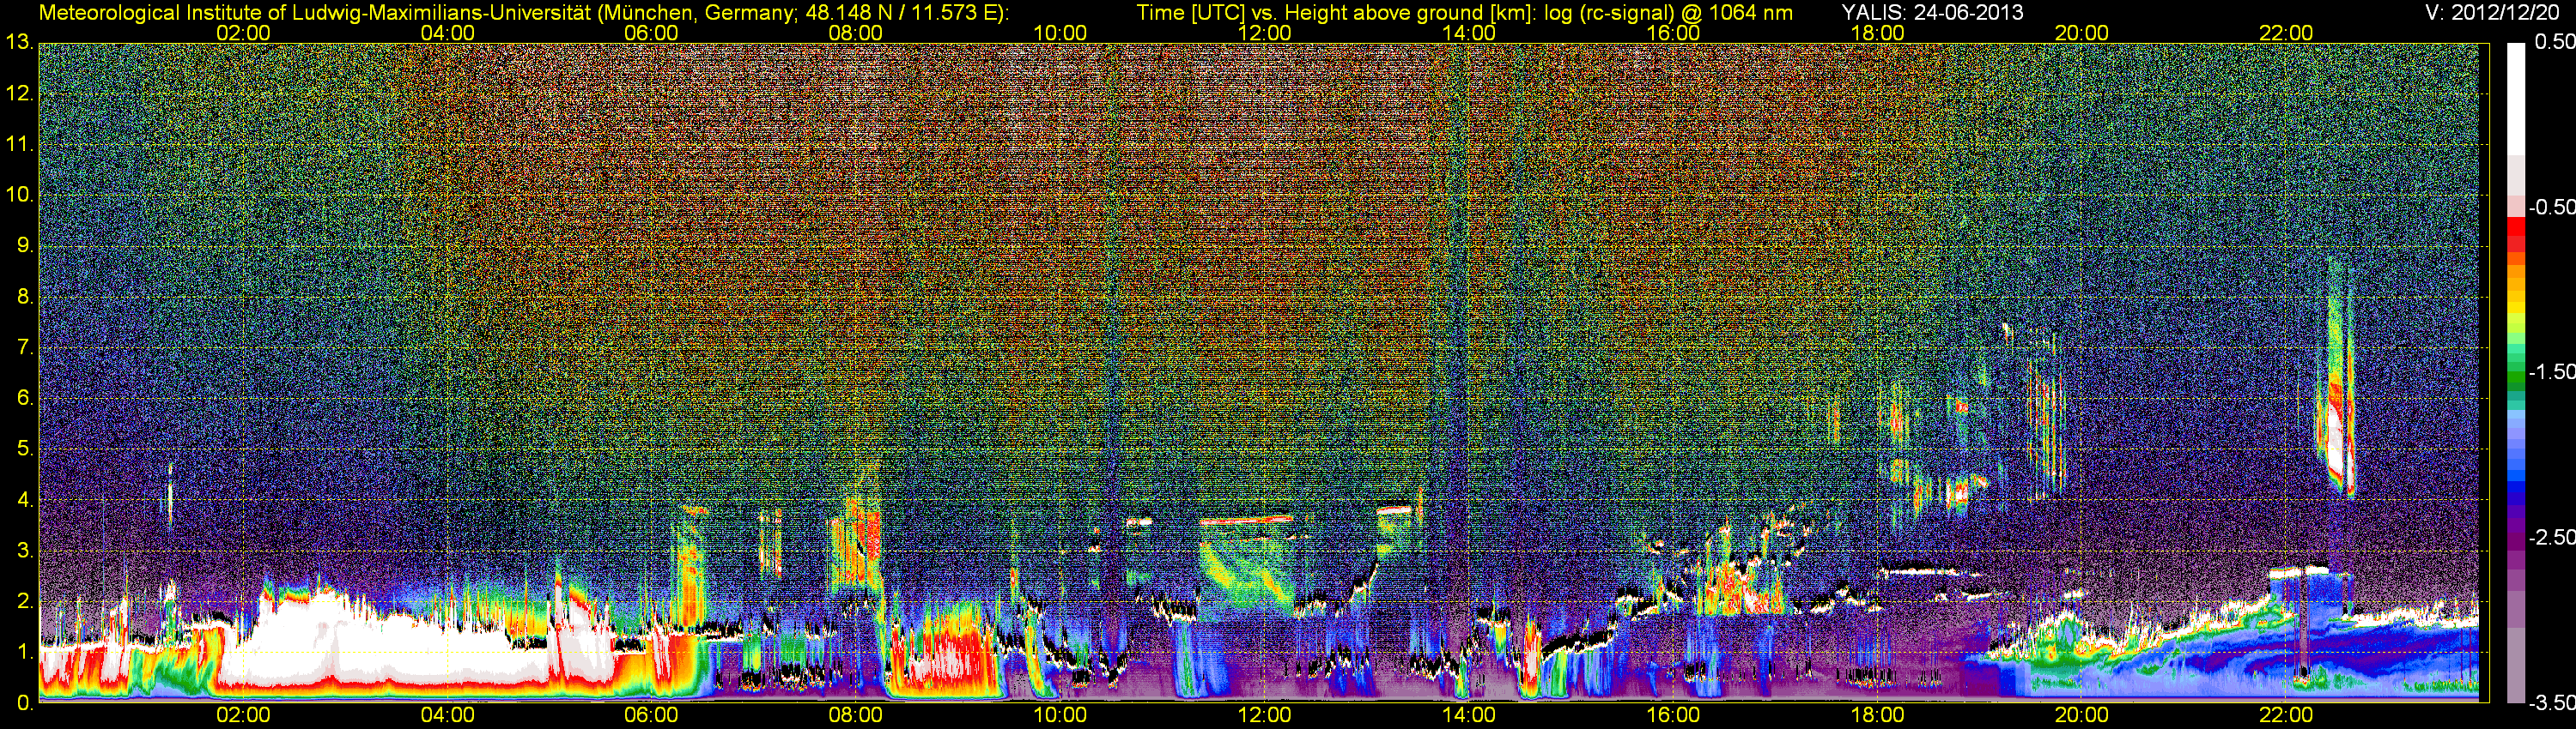The image size is (2576, 729).
Task: Select the 06:00 tick on the top axis
Action: pyautogui.click(x=651, y=33)
